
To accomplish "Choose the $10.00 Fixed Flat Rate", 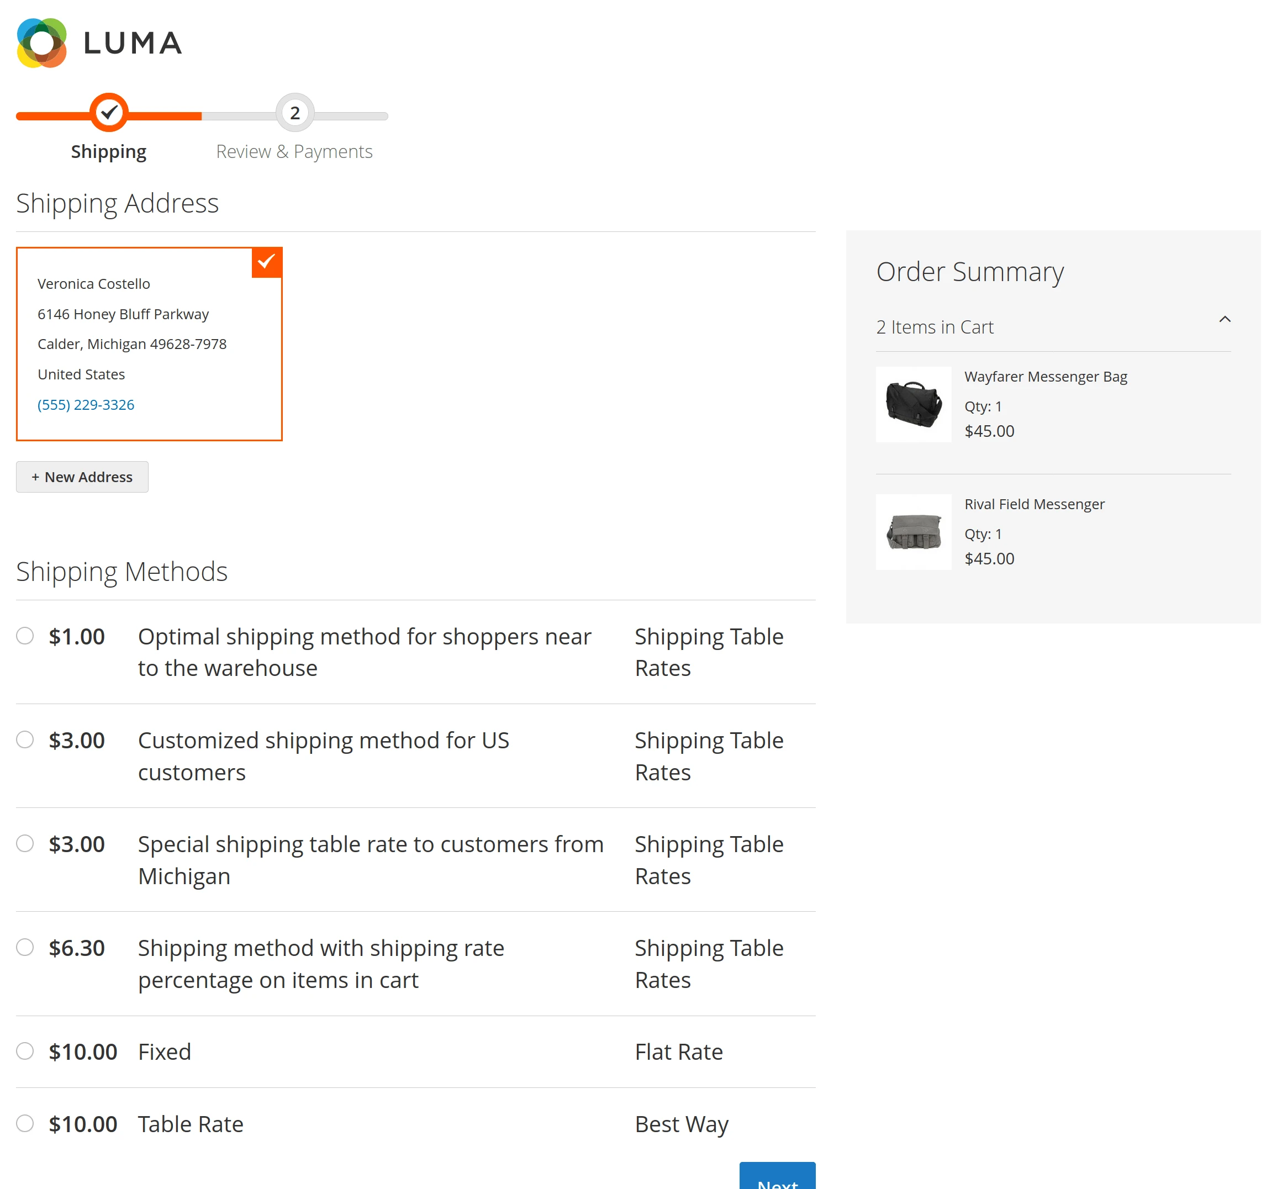I will 25,1051.
